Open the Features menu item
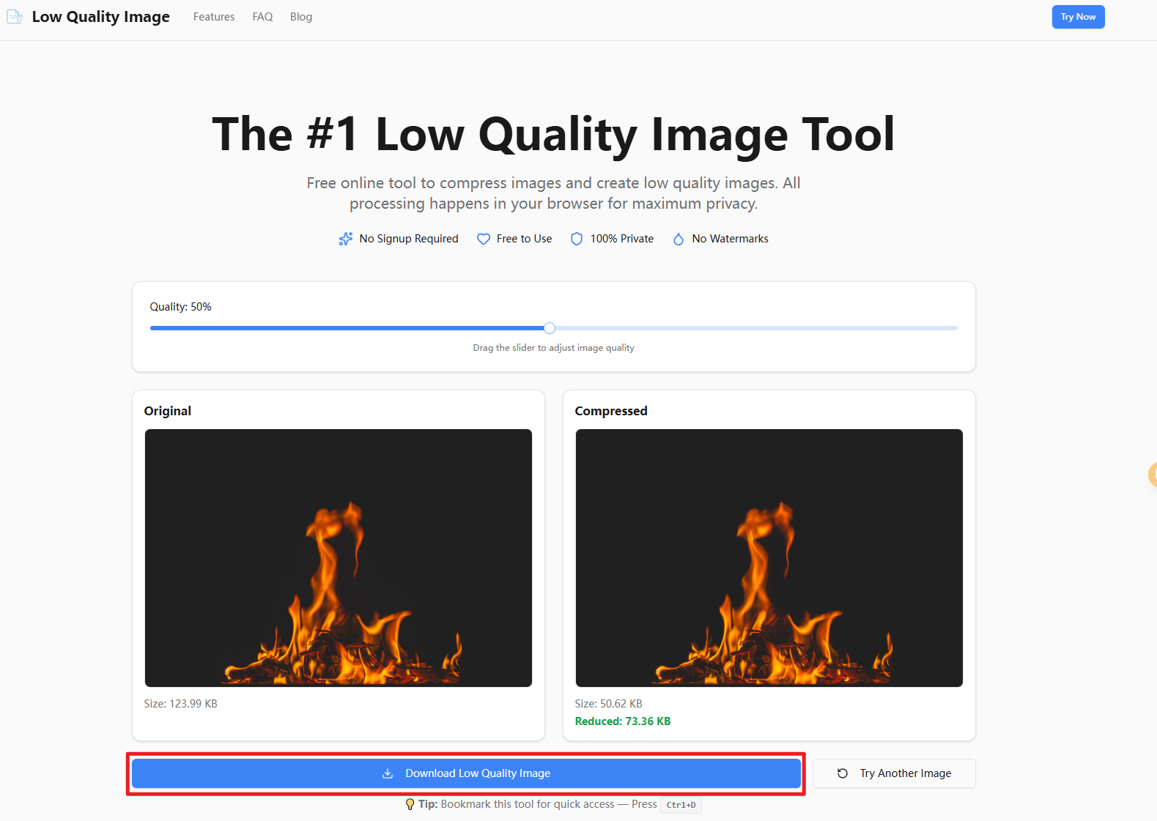Viewport: 1157px width, 821px height. point(214,17)
